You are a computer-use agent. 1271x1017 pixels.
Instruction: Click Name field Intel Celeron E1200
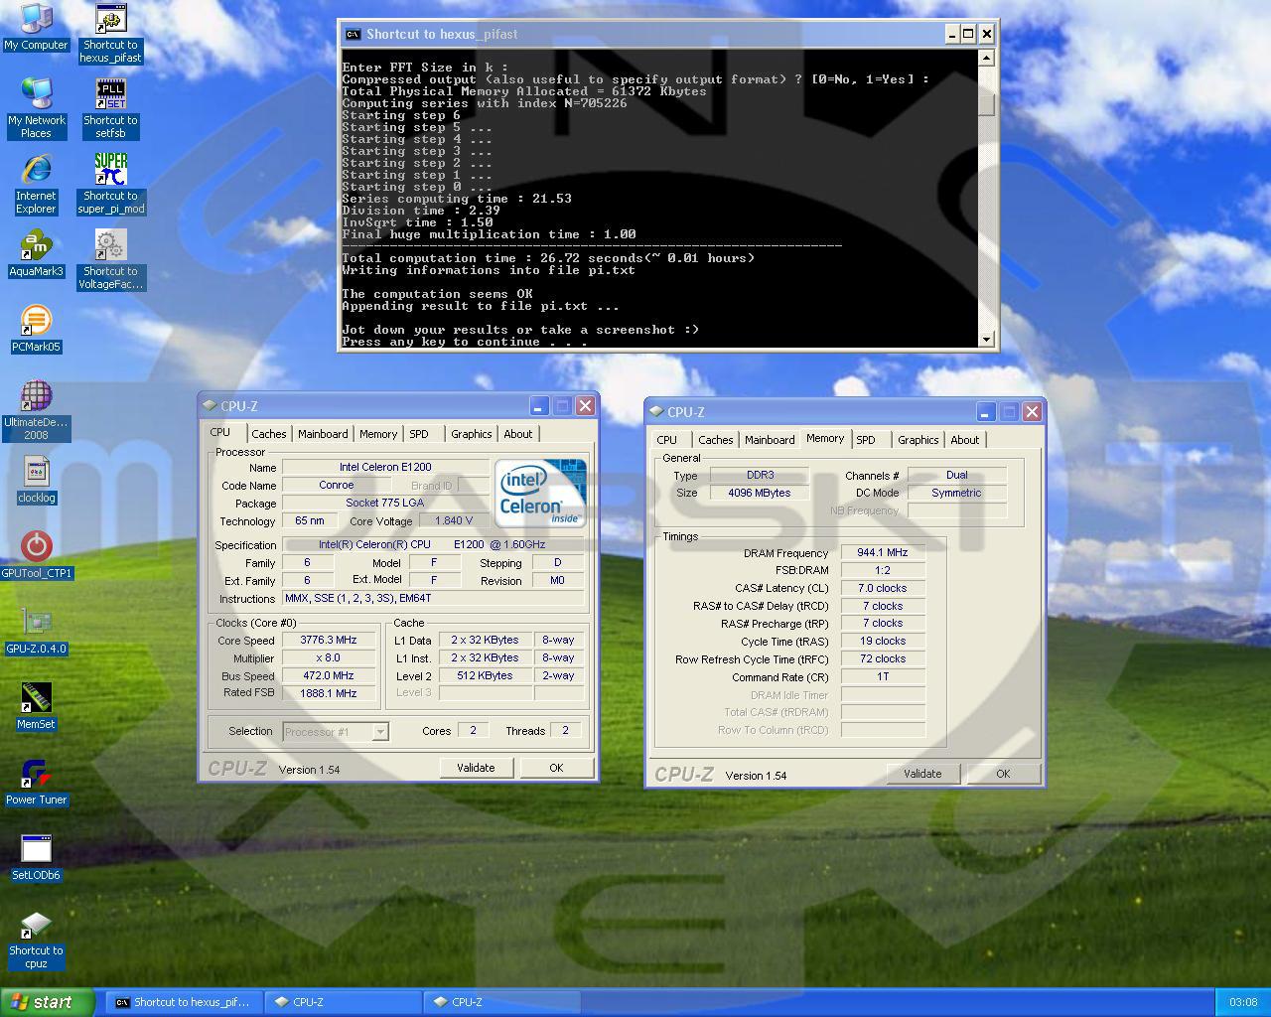click(385, 467)
